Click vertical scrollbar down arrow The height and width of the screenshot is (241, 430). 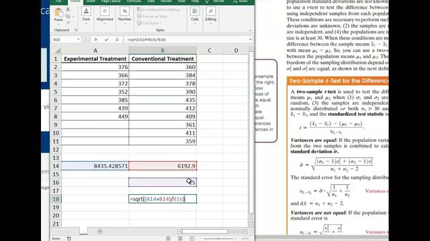click(251, 225)
